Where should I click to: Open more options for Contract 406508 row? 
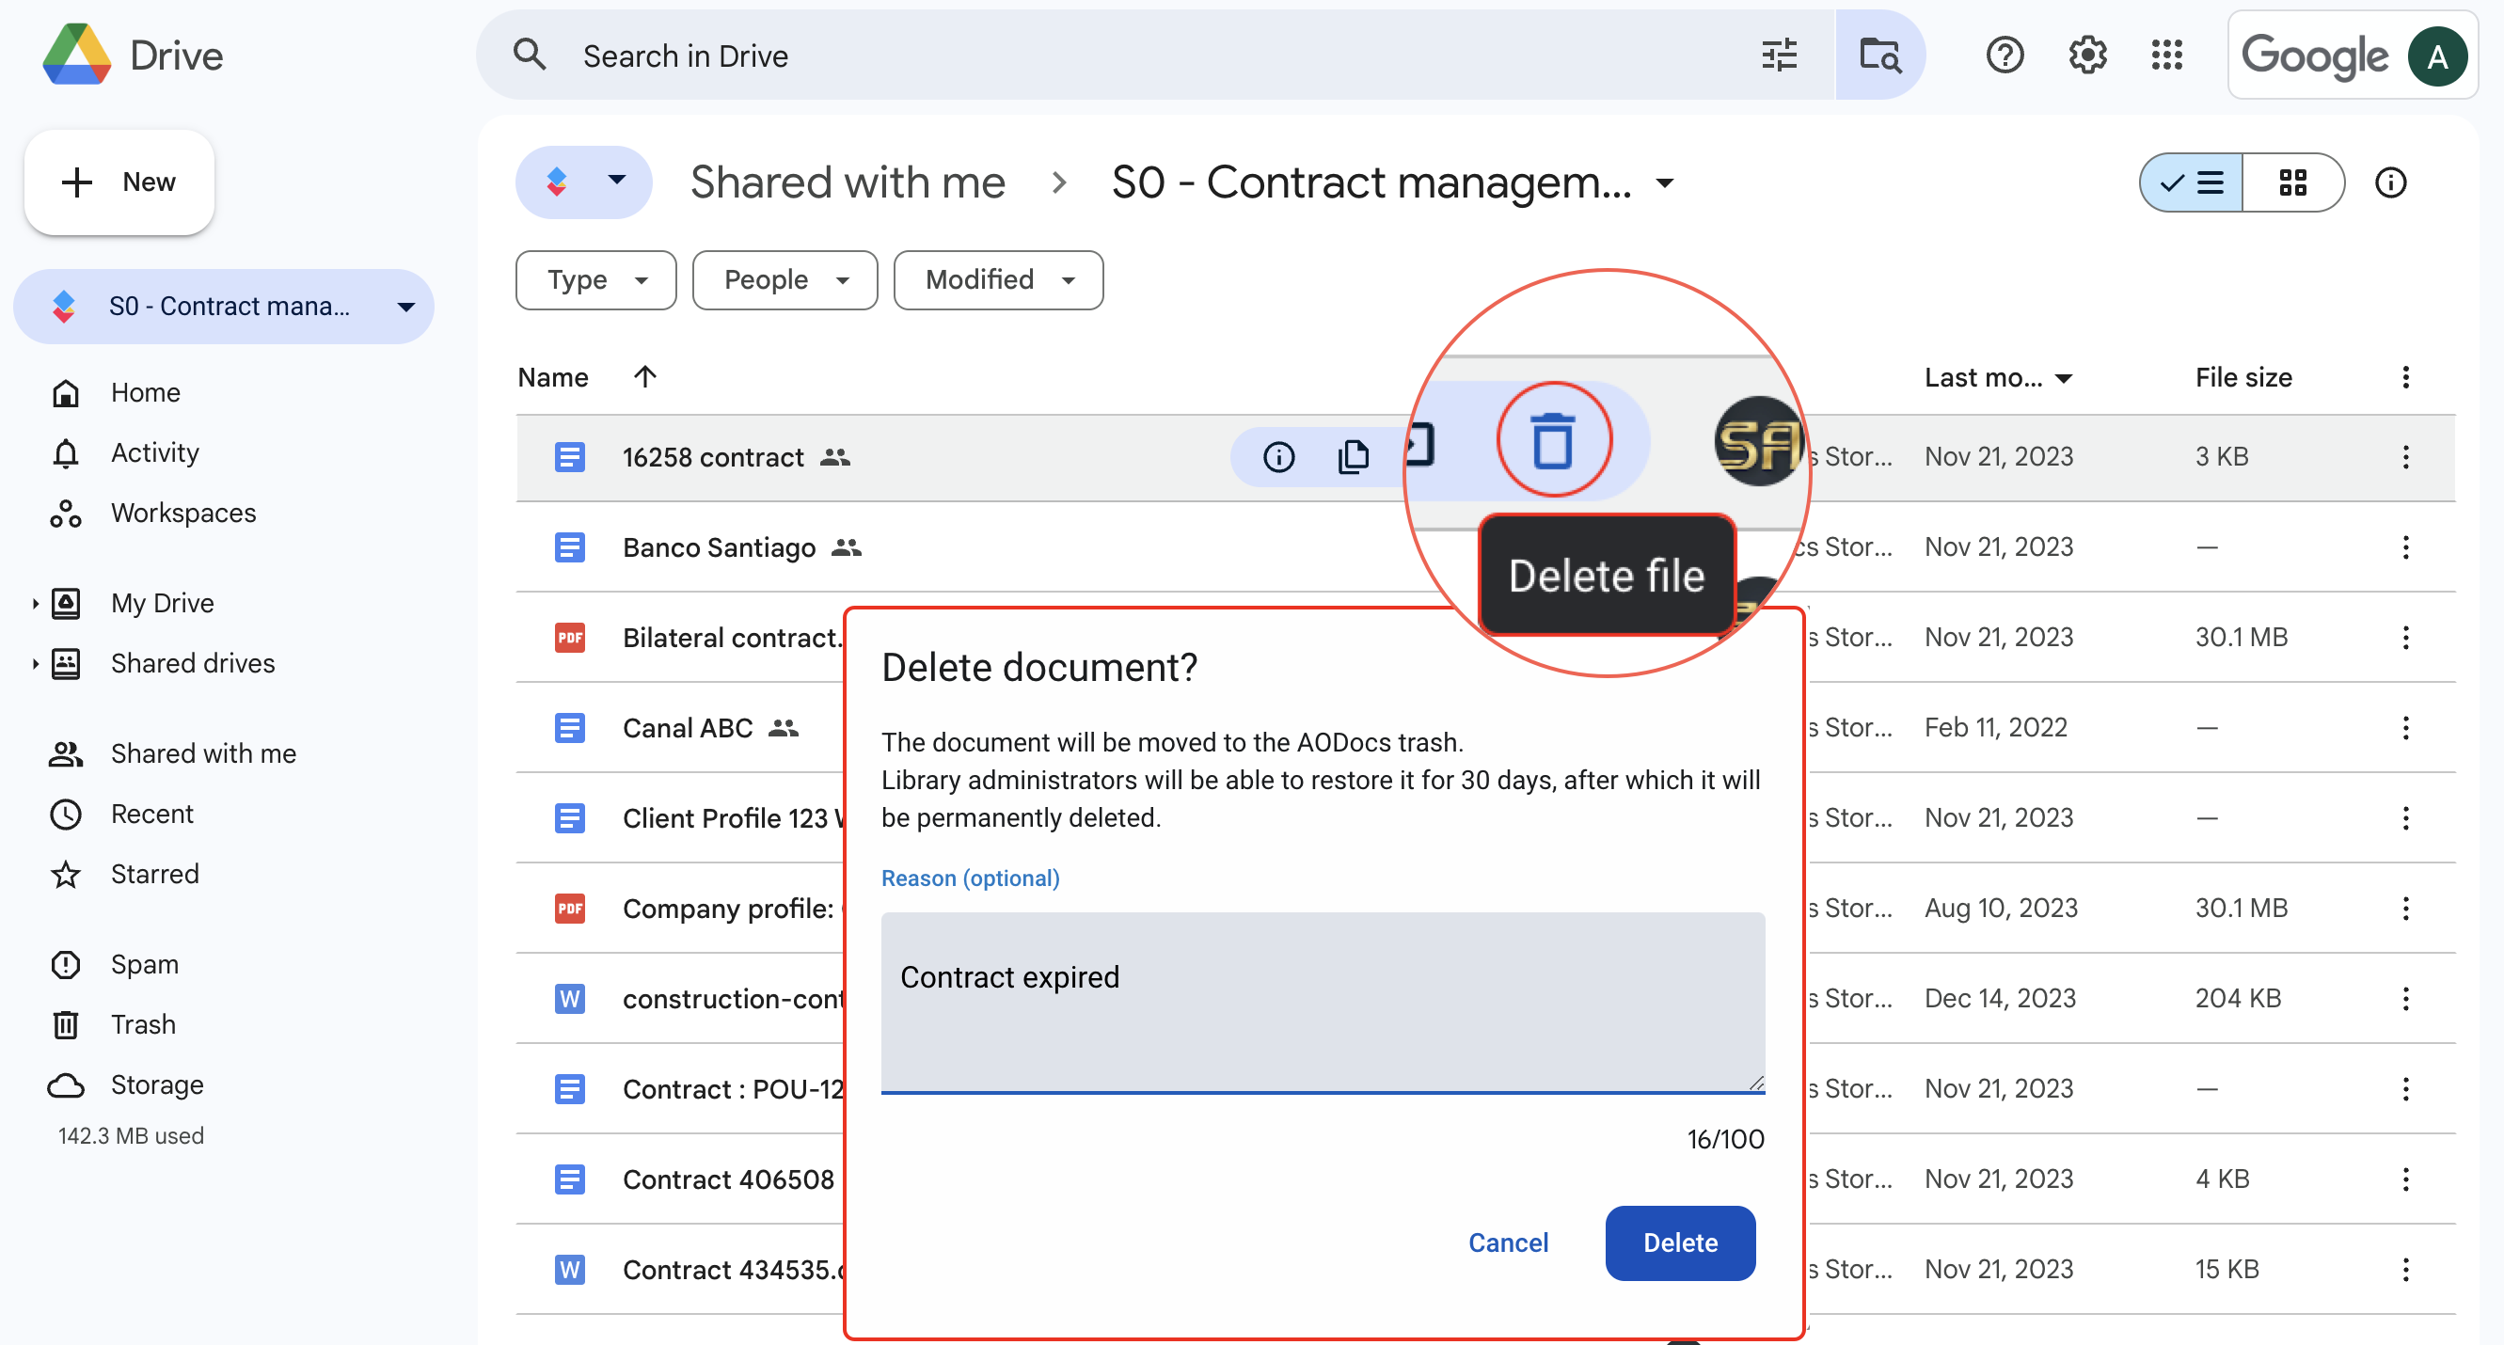[2406, 1179]
